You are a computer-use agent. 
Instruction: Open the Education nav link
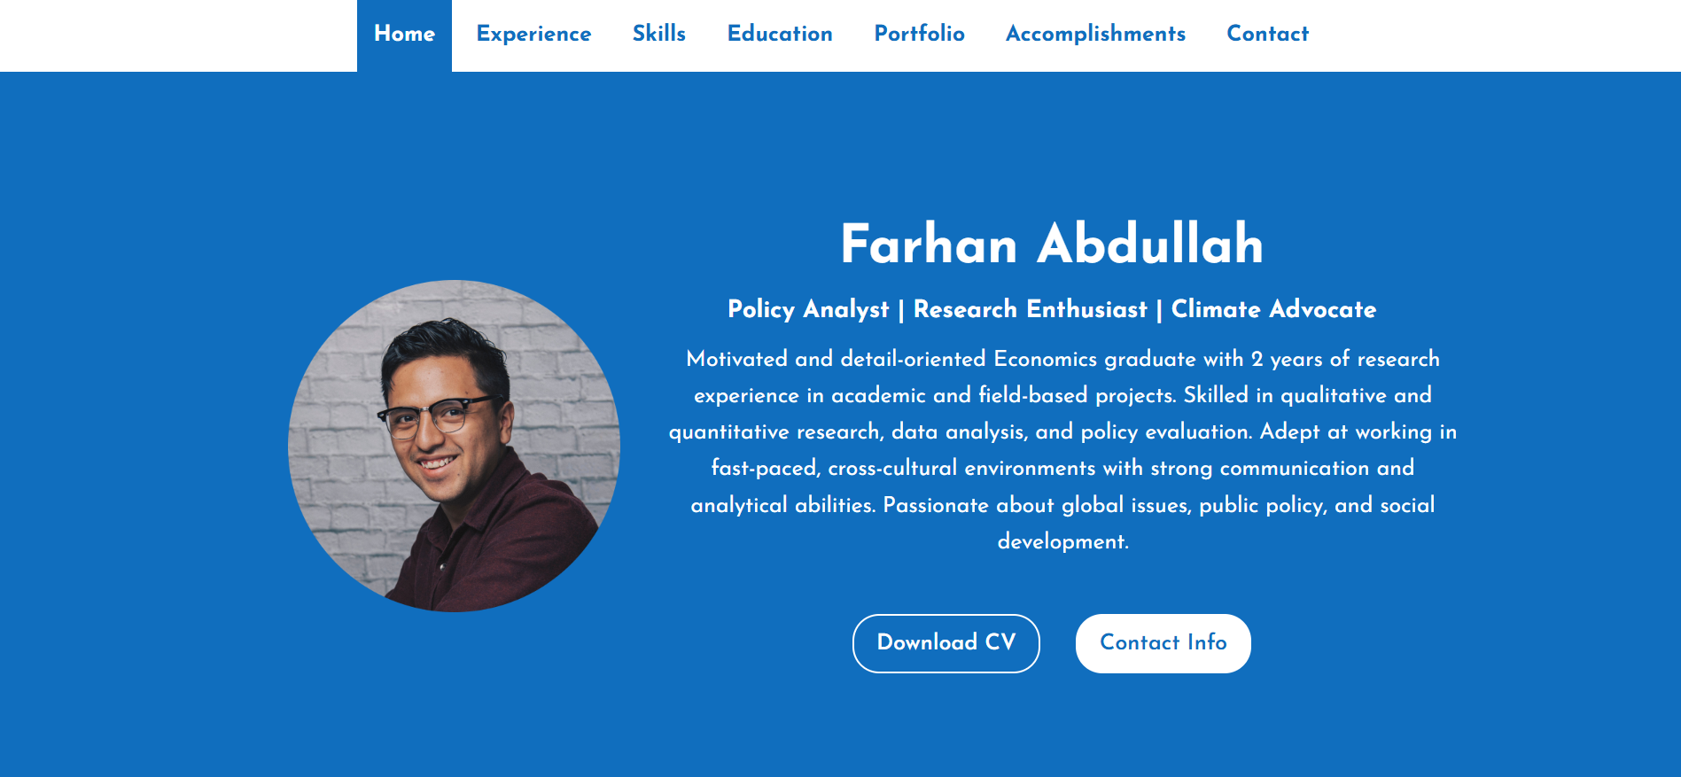[780, 35]
